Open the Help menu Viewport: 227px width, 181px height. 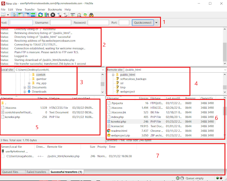pyautogui.click(x=68, y=10)
